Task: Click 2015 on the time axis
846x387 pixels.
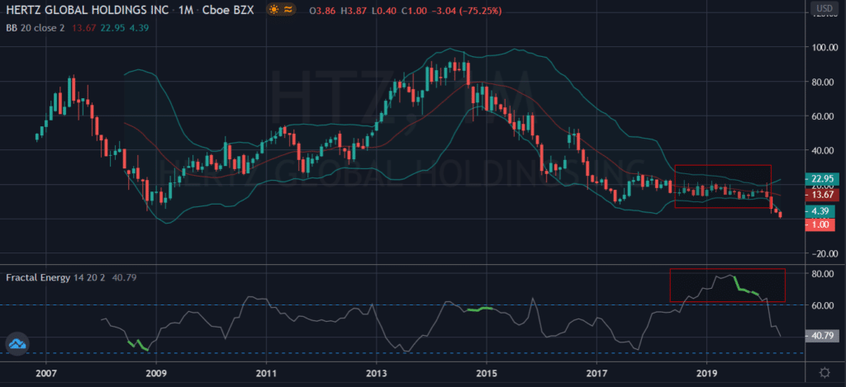Action: [x=487, y=372]
